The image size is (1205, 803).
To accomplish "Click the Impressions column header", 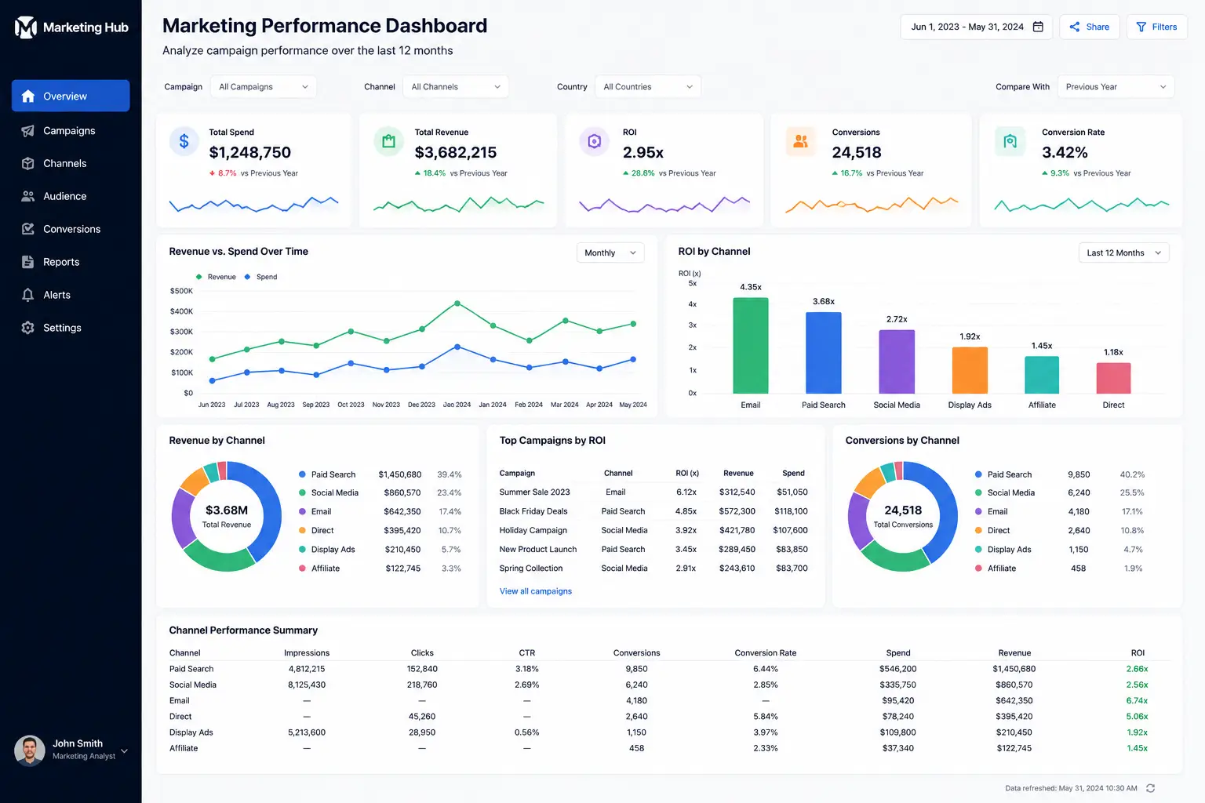I will coord(307,653).
